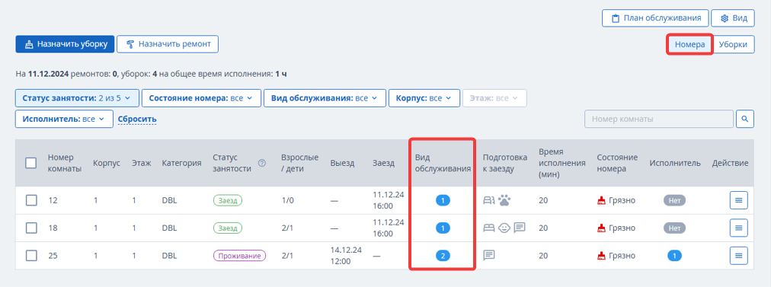This screenshot has width=771, height=287.
Task: Open action menu for room 12
Action: coord(738,200)
